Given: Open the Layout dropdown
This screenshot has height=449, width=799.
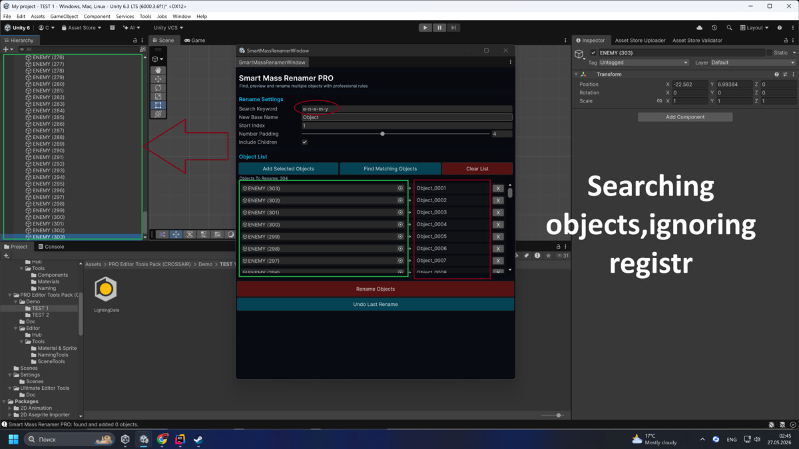Looking at the screenshot, I should 755,28.
